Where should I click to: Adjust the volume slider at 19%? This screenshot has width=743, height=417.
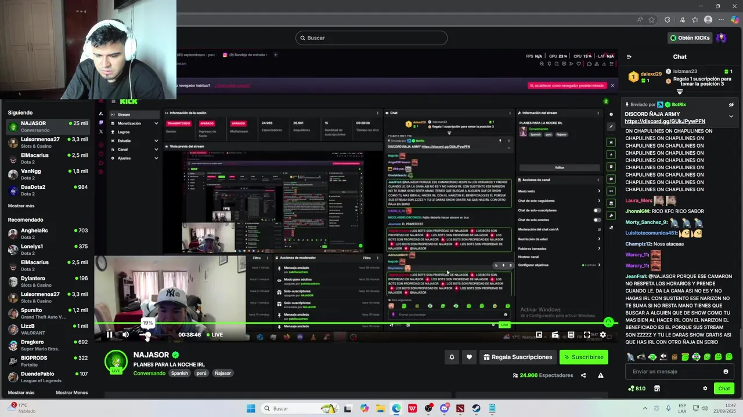pos(148,335)
